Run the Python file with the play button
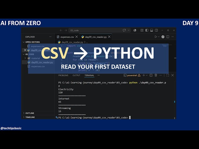 click(156, 37)
